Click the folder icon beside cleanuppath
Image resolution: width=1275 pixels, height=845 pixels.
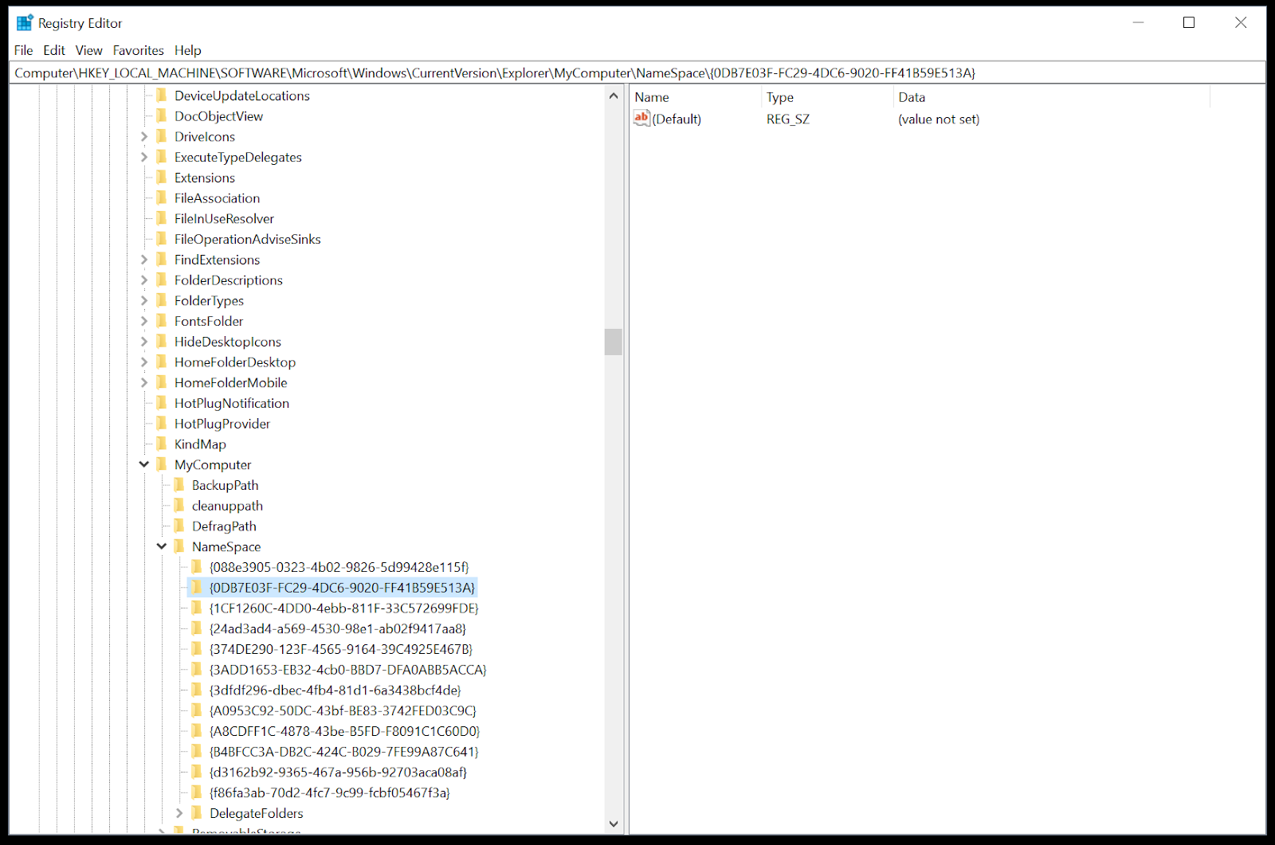[x=179, y=506]
